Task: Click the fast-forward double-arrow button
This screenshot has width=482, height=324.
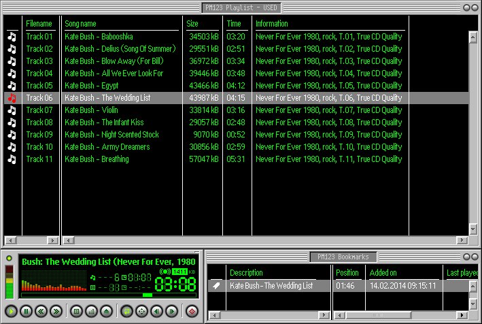Action: [x=56, y=311]
